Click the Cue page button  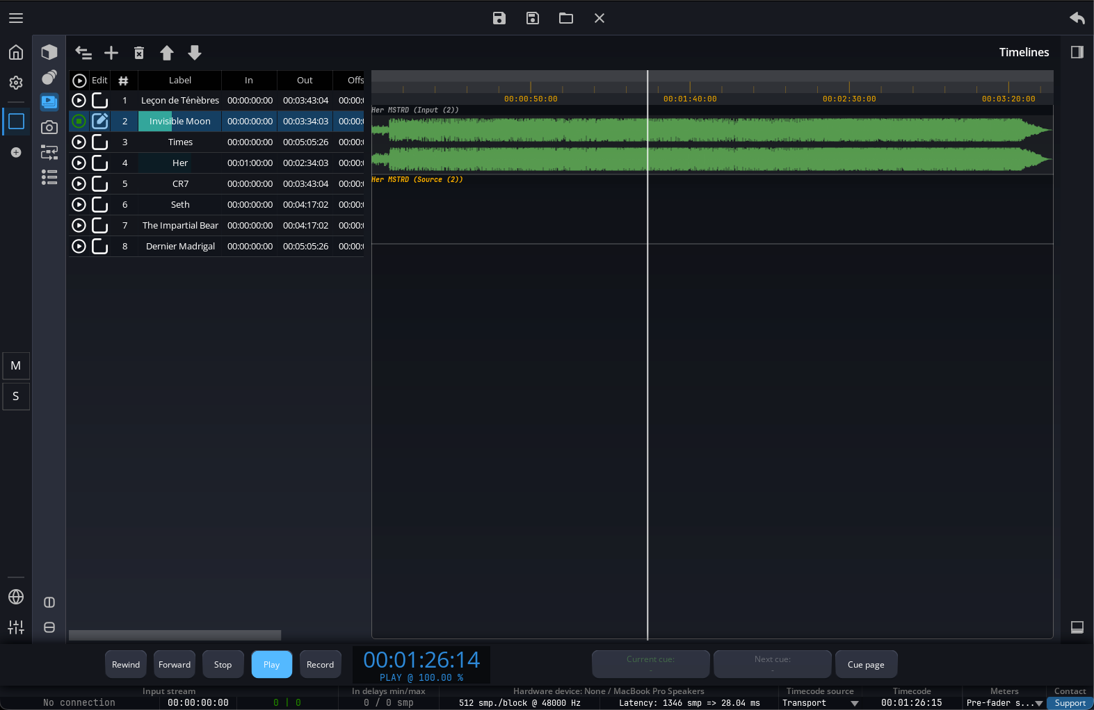click(x=866, y=665)
